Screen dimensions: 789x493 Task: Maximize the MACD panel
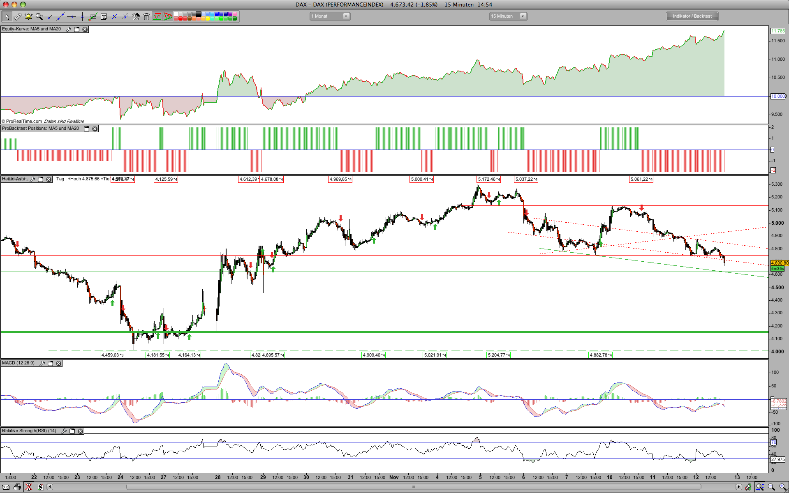pos(50,363)
